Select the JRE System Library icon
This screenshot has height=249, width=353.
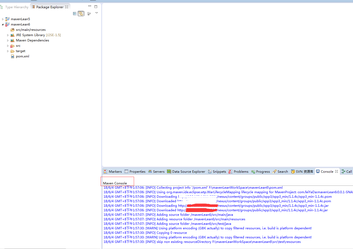click(x=12, y=35)
